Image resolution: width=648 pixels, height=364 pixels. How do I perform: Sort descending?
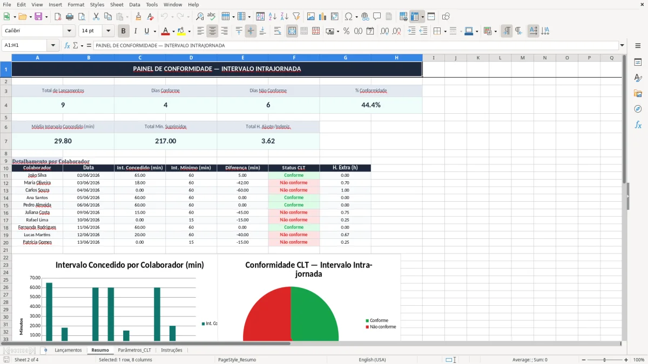pyautogui.click(x=284, y=17)
